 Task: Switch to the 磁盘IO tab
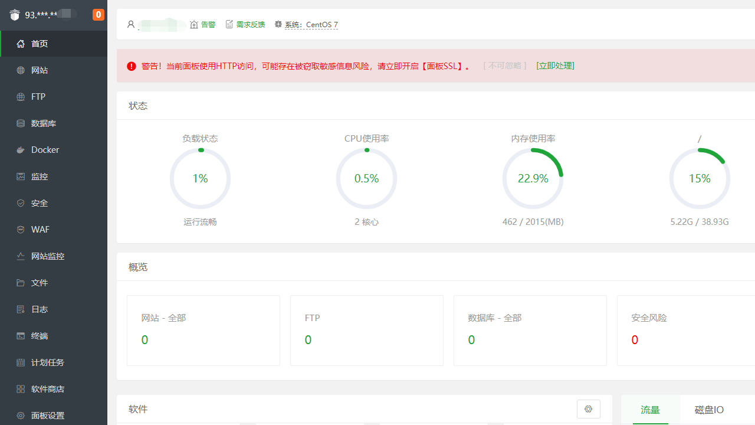click(x=709, y=410)
